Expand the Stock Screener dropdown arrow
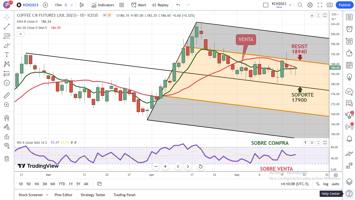 click(47, 195)
